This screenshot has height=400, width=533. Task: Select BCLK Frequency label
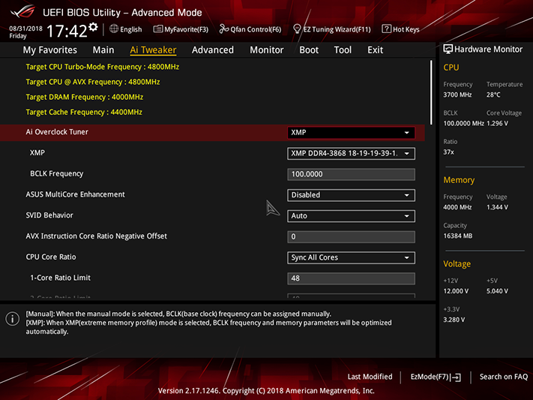tap(56, 173)
